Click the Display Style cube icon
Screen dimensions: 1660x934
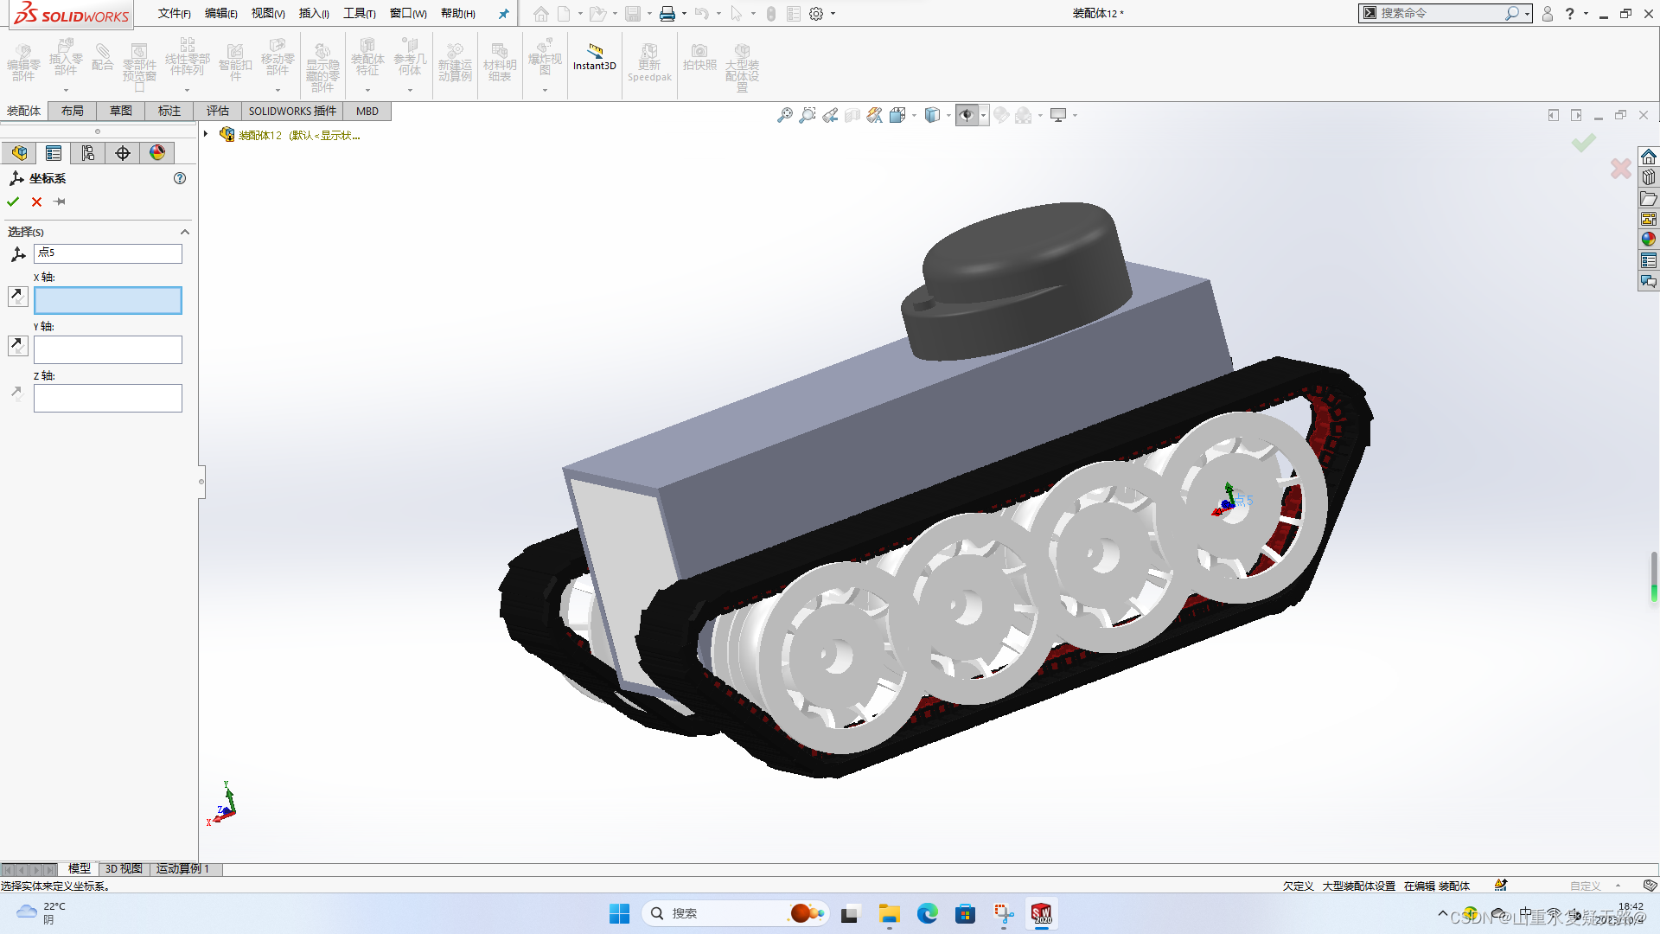[x=932, y=115]
